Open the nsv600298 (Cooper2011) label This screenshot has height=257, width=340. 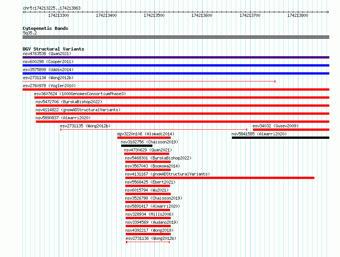click(x=48, y=62)
